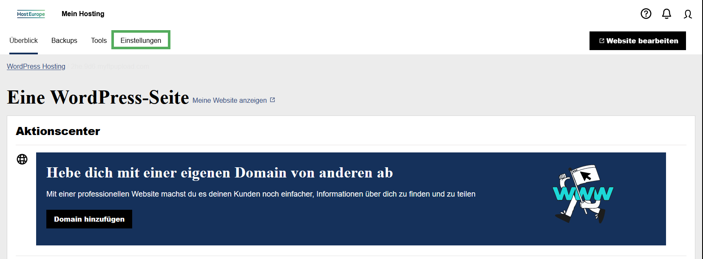The height and width of the screenshot is (259, 703).
Task: Open the Tools tab
Action: point(99,41)
